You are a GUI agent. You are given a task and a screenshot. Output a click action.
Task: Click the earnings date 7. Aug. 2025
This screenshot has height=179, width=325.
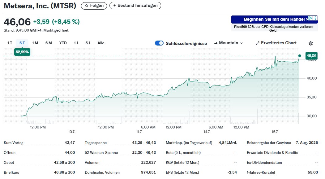click(x=307, y=143)
